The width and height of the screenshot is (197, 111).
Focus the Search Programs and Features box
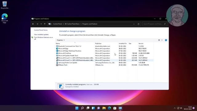[x=155, y=24]
